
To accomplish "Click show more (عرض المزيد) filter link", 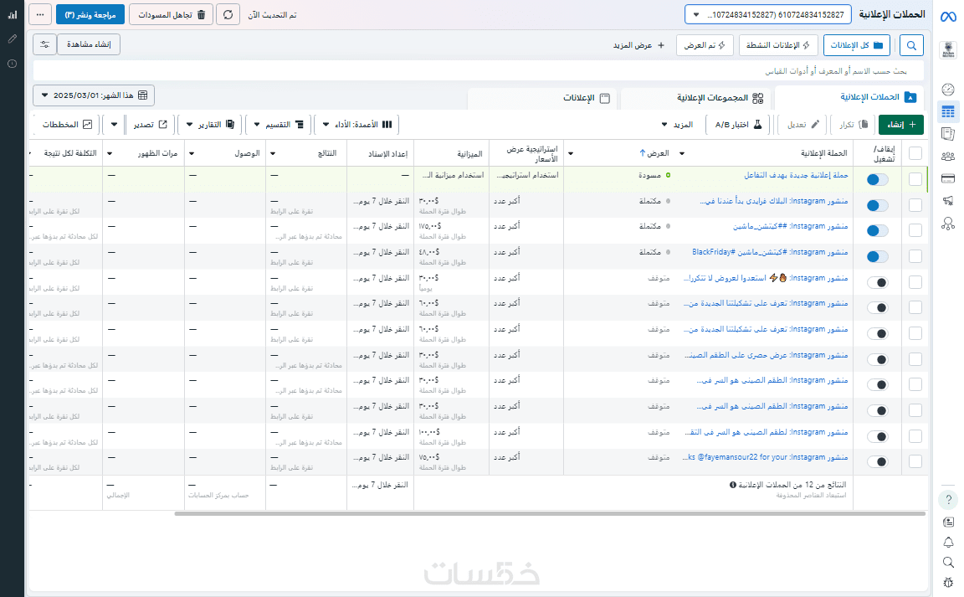I will (x=638, y=45).
